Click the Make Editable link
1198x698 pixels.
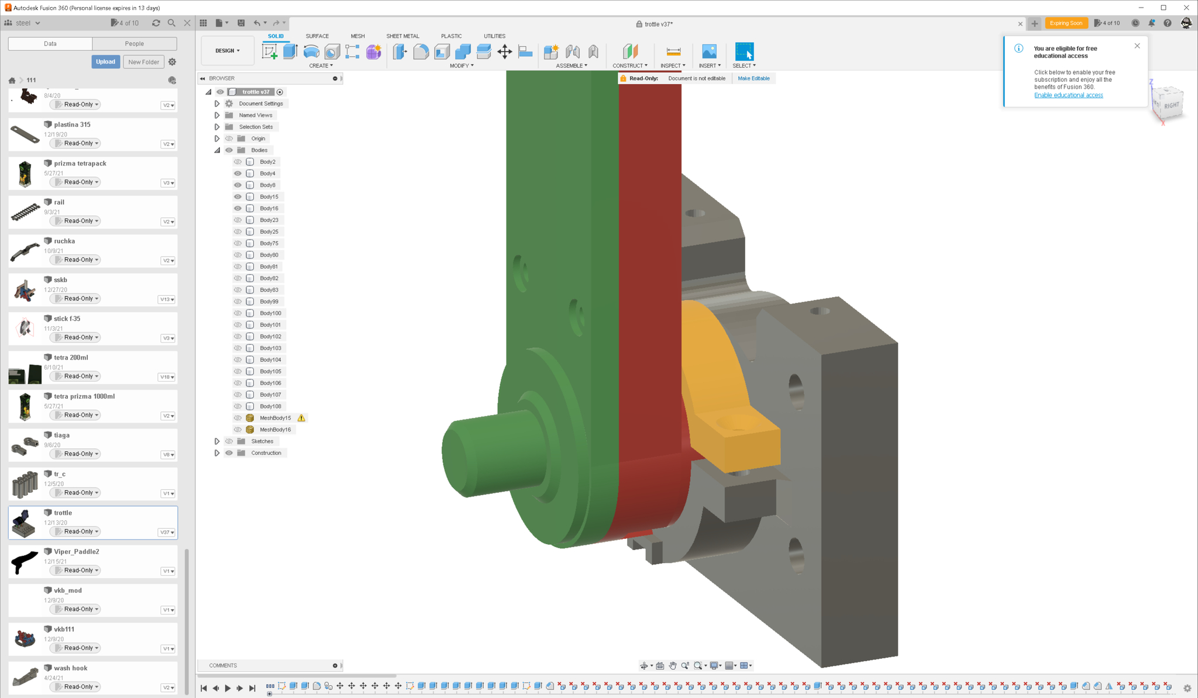(x=753, y=78)
